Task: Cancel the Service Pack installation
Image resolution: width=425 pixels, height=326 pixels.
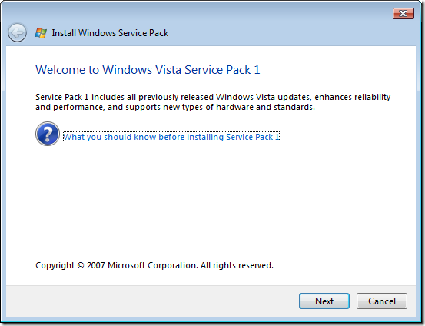Action: [382, 301]
